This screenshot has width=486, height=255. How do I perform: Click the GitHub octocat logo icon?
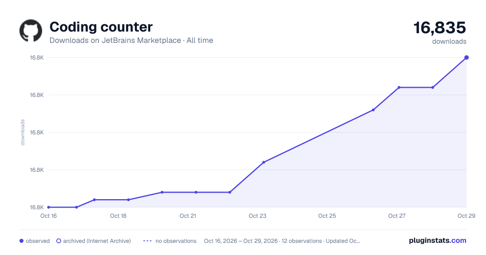(31, 31)
